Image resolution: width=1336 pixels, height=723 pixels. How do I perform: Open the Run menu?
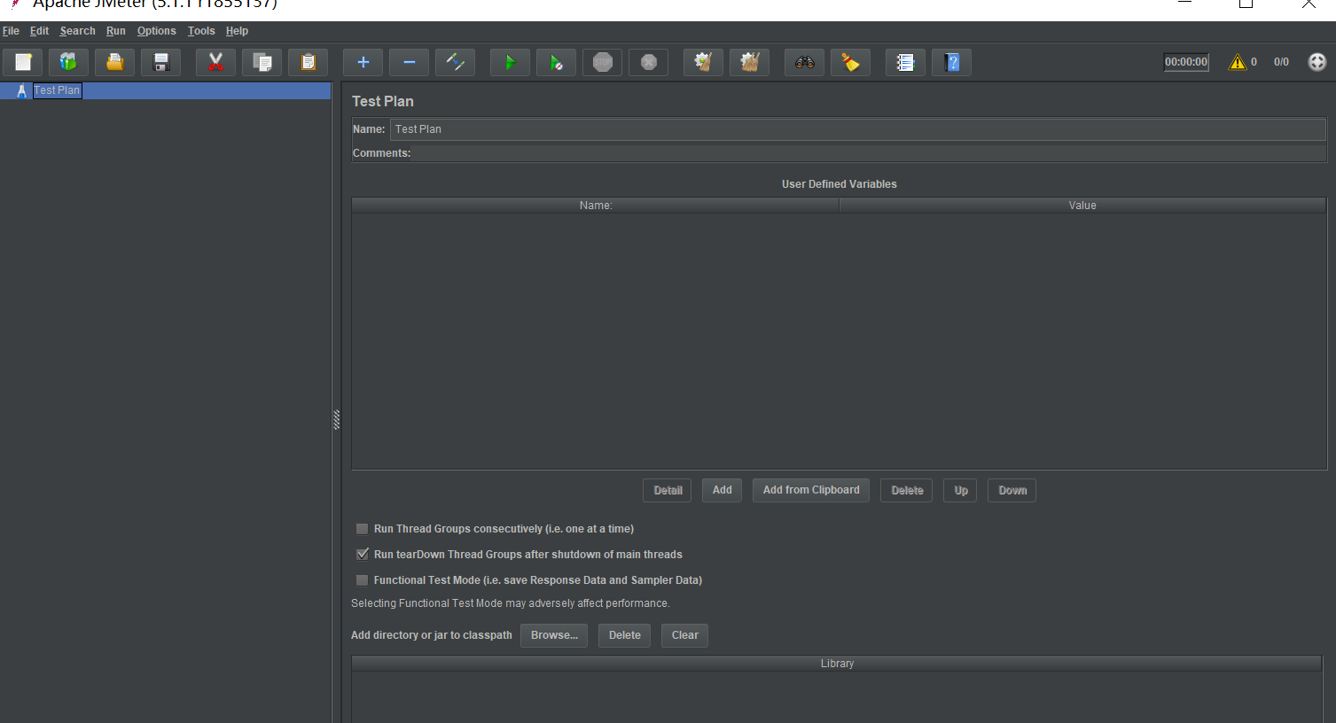[x=116, y=31]
